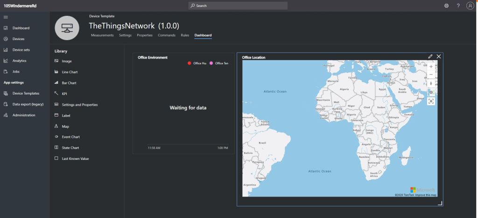
Task: Click the help question mark icon
Action: (x=458, y=6)
